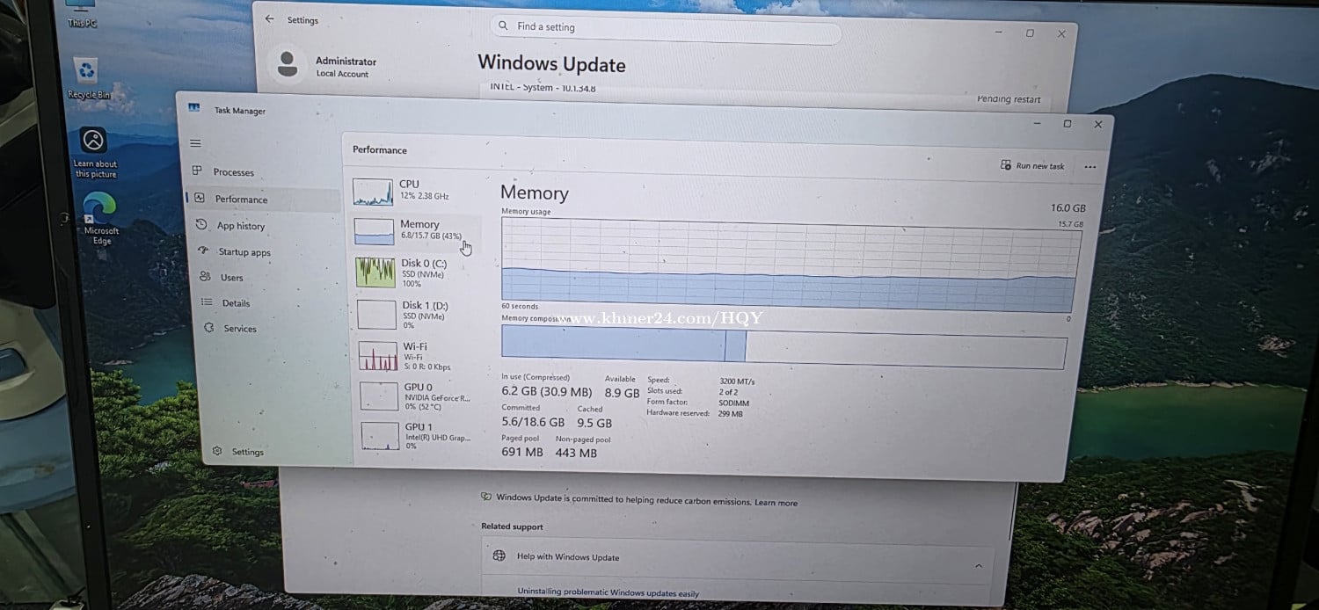This screenshot has width=1319, height=610.
Task: Click the Find a setting search box
Action: tap(666, 29)
